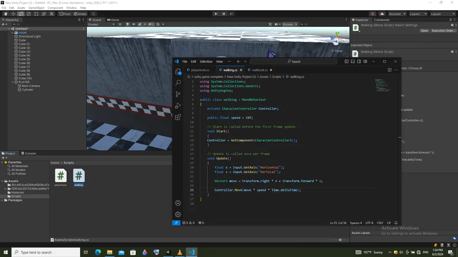The height and width of the screenshot is (257, 458).
Task: Toggle Pivot/Center handle position
Action: (x=65, y=14)
